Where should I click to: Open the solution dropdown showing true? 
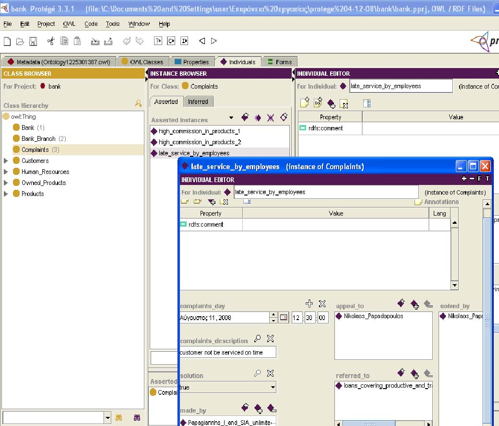(x=273, y=387)
